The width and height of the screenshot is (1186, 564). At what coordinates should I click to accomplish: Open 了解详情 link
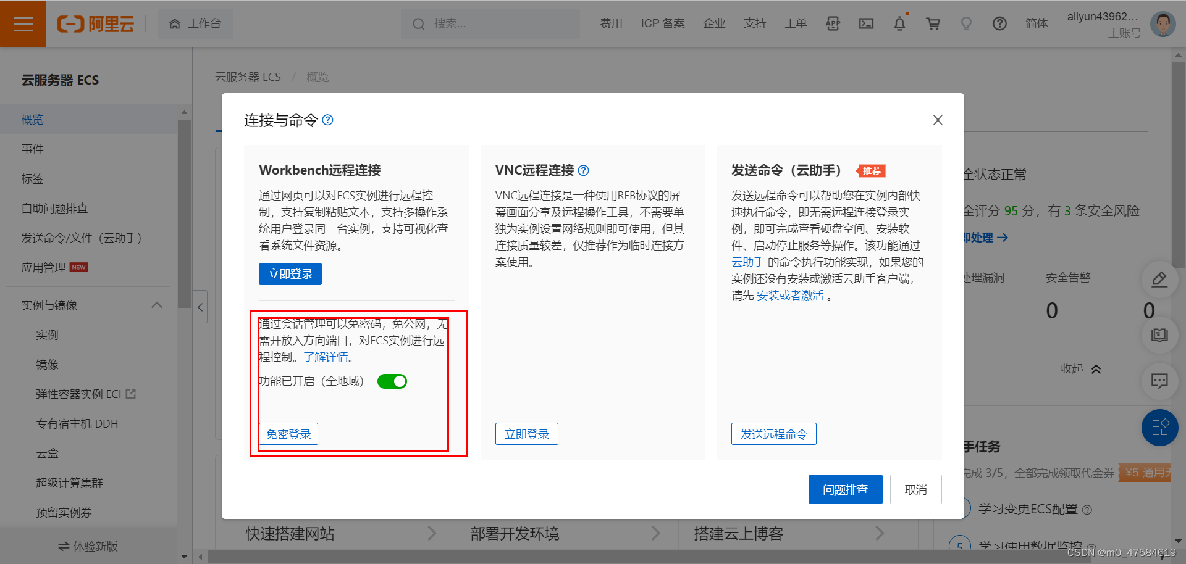pyautogui.click(x=326, y=357)
